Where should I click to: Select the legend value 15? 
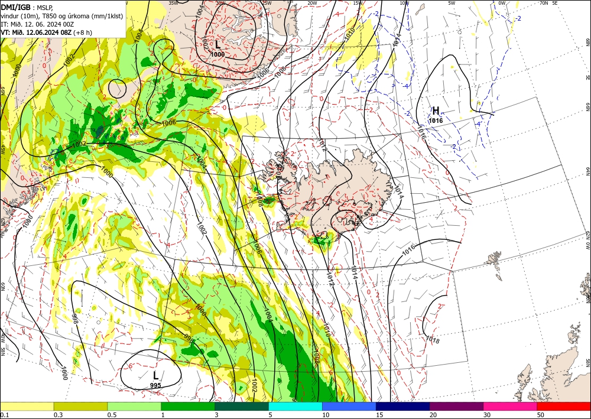(x=379, y=415)
